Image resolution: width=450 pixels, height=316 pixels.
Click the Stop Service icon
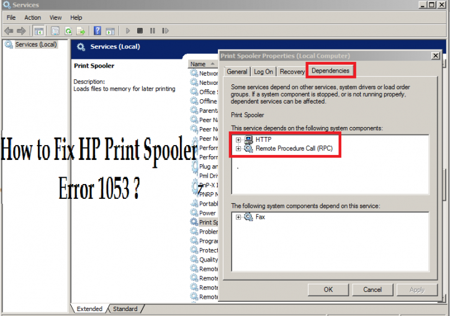click(x=140, y=30)
